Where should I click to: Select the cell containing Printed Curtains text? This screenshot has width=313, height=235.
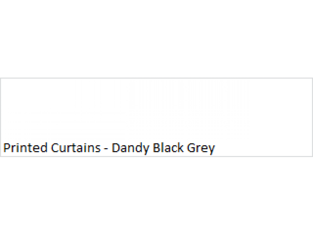[x=156, y=117]
